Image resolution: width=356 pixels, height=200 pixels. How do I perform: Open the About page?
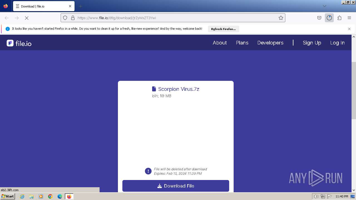coord(220,43)
